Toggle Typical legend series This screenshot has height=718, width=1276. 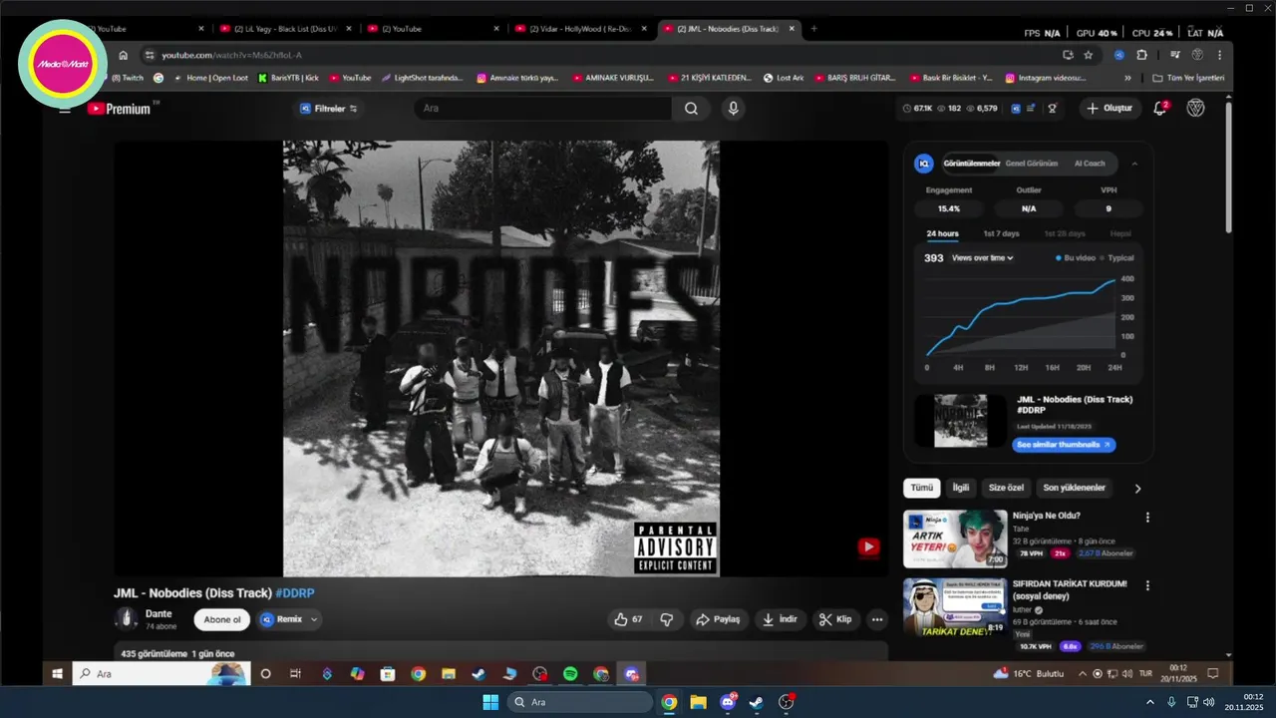coord(1116,257)
